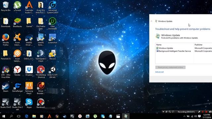This screenshot has width=212, height=119.
Task: Select the Personal (1) folder
Action: click(6, 55)
